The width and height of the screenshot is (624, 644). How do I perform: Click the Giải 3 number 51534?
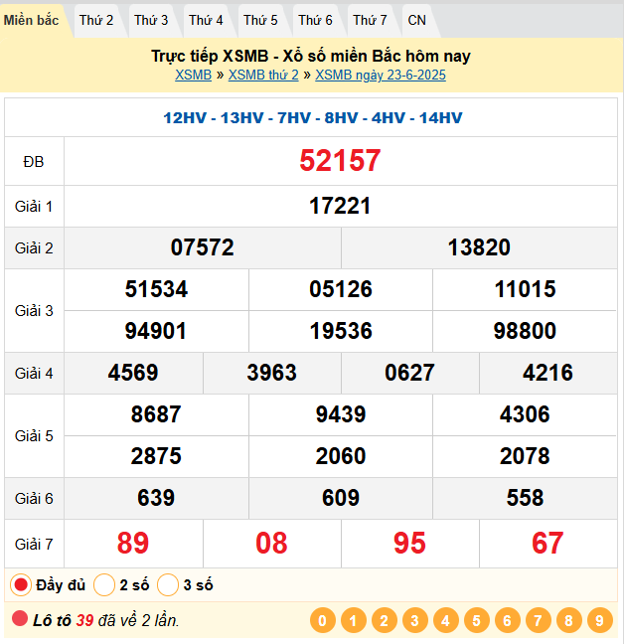pyautogui.click(x=156, y=289)
